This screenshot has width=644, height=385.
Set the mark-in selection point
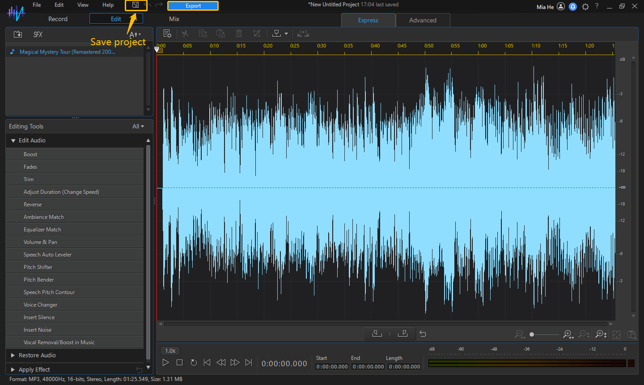[x=377, y=334]
